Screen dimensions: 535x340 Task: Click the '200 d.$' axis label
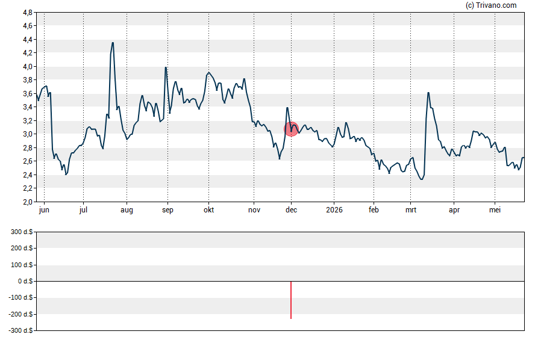click(x=22, y=249)
